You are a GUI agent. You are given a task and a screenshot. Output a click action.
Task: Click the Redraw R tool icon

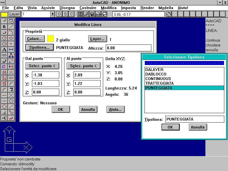pyautogui.click(x=4, y=27)
